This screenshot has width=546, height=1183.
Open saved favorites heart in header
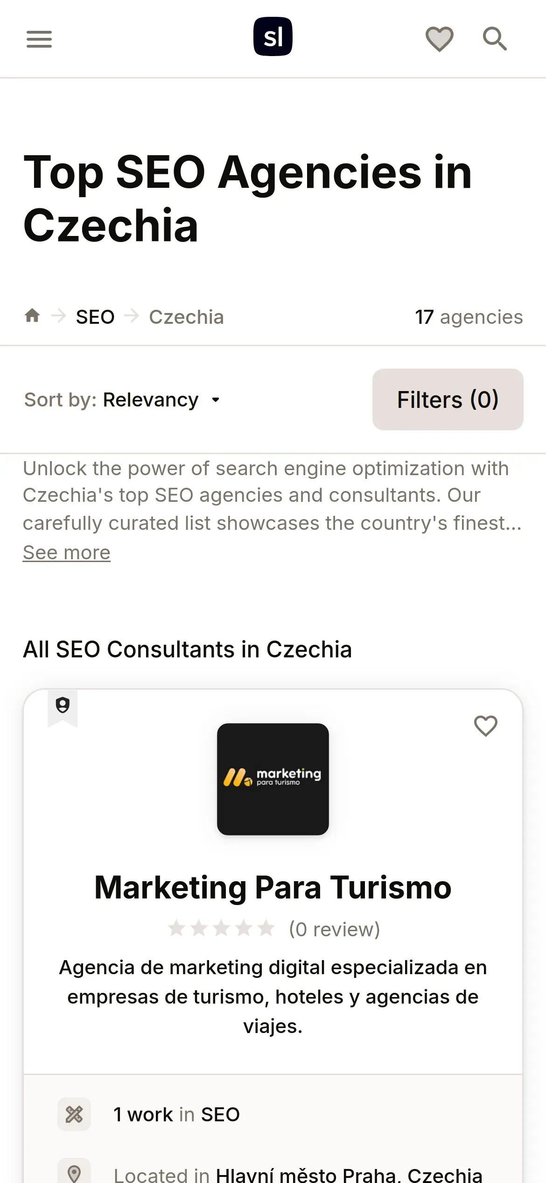coord(439,38)
